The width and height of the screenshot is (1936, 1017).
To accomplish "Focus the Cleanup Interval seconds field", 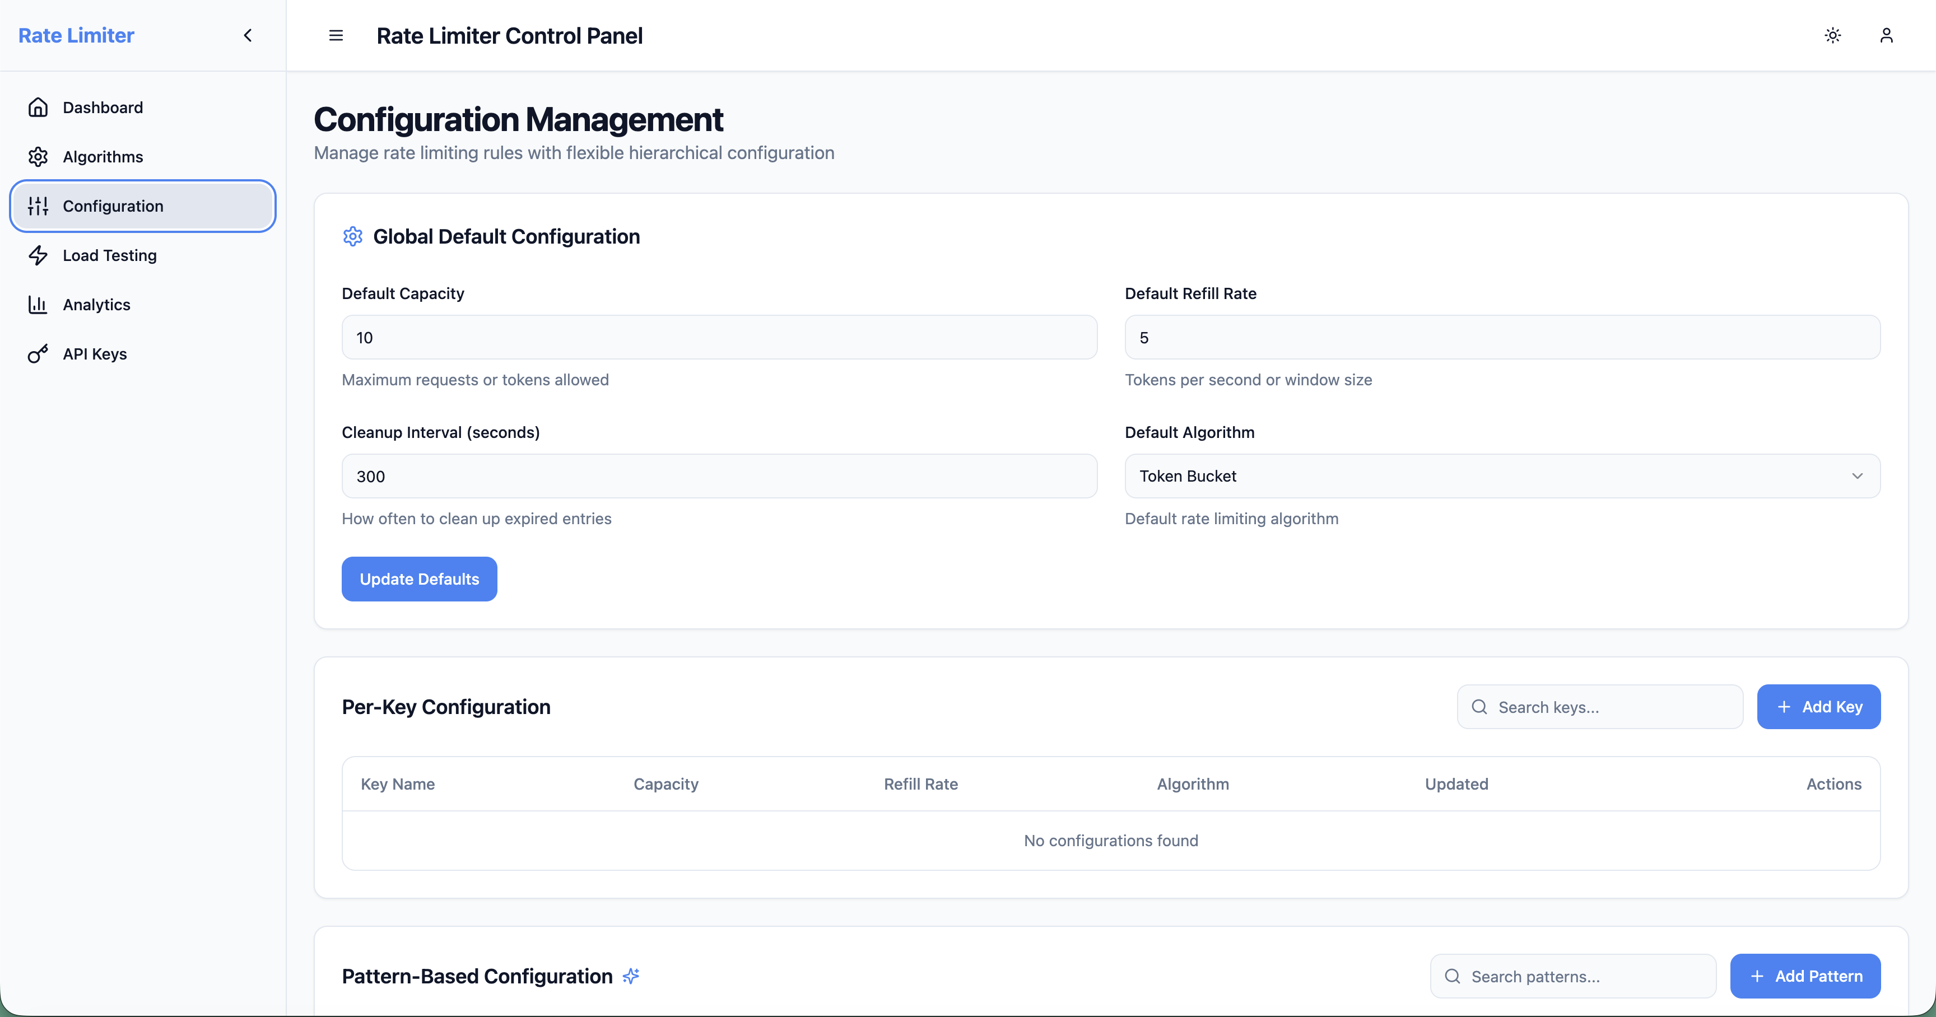I will tap(719, 476).
